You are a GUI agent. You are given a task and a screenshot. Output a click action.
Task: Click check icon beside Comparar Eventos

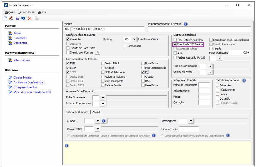point(10,87)
